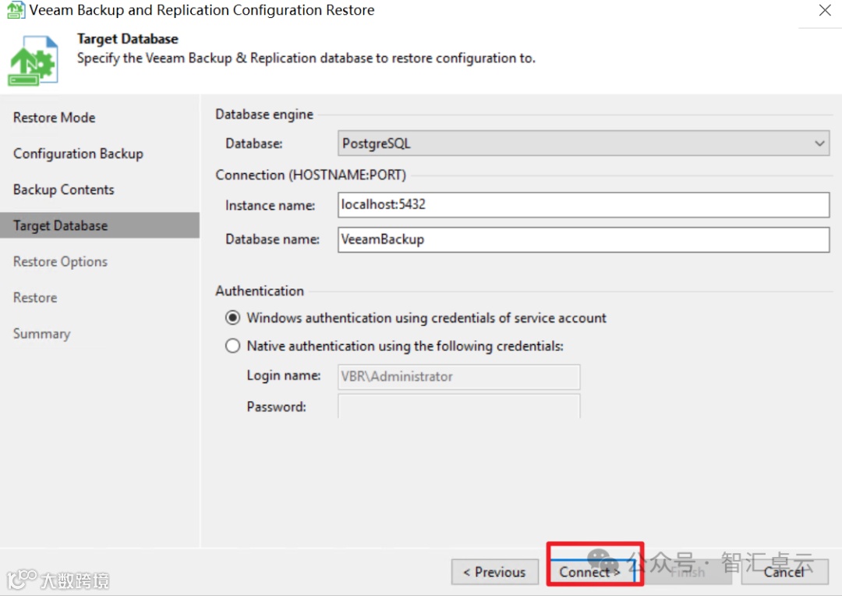Click the PostgreSQL dropdown arrow
Screen dimensions: 842x596
pos(819,144)
